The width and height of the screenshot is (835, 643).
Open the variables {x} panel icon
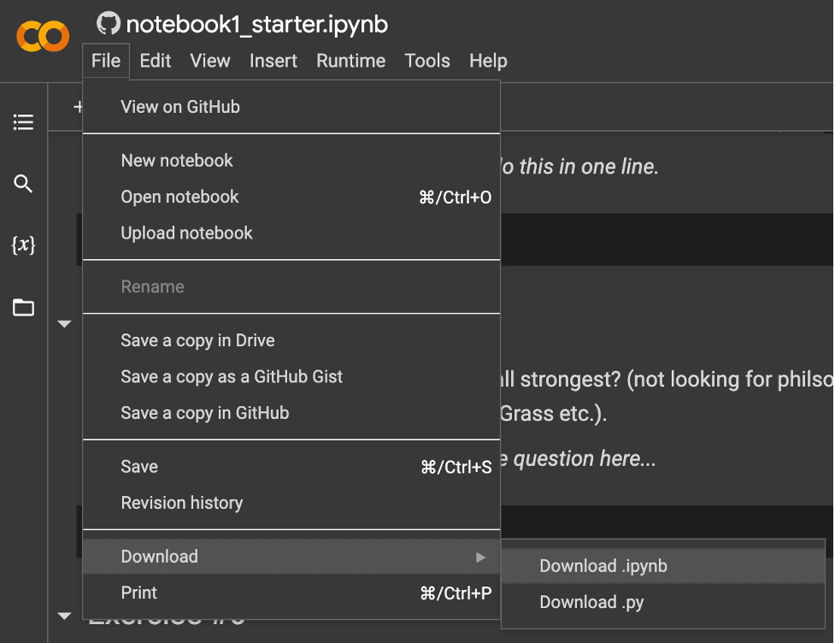point(23,245)
